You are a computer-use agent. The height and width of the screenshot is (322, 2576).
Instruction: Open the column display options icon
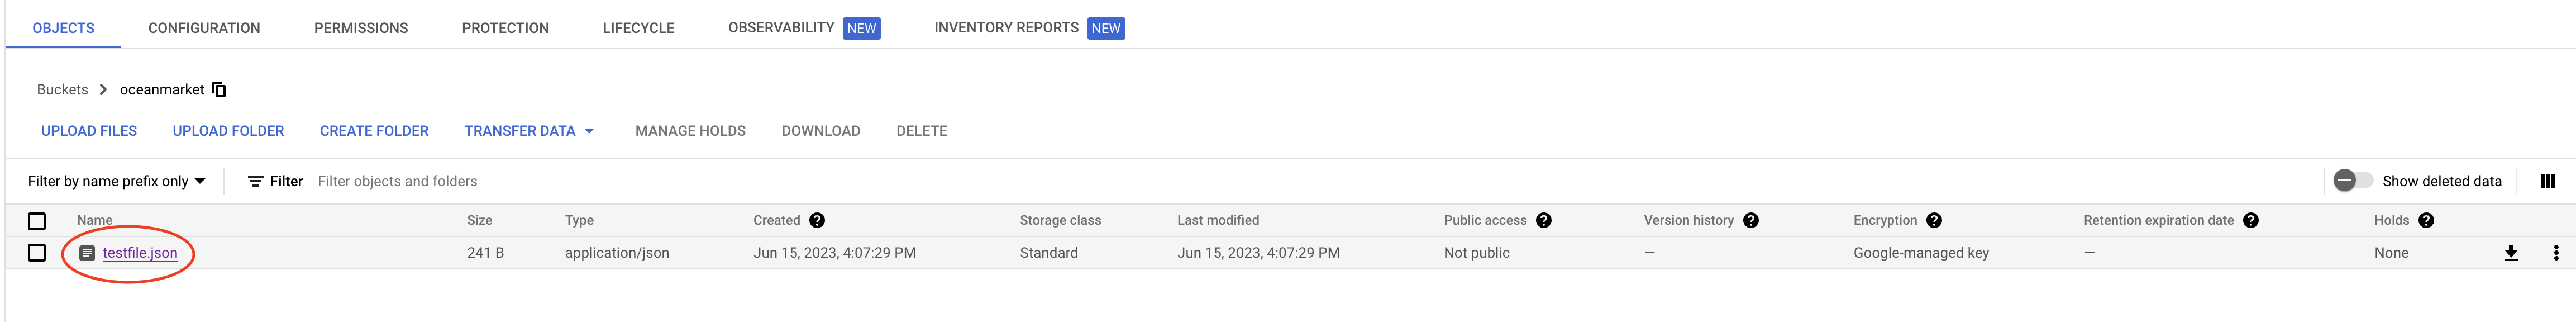pos(2547,181)
